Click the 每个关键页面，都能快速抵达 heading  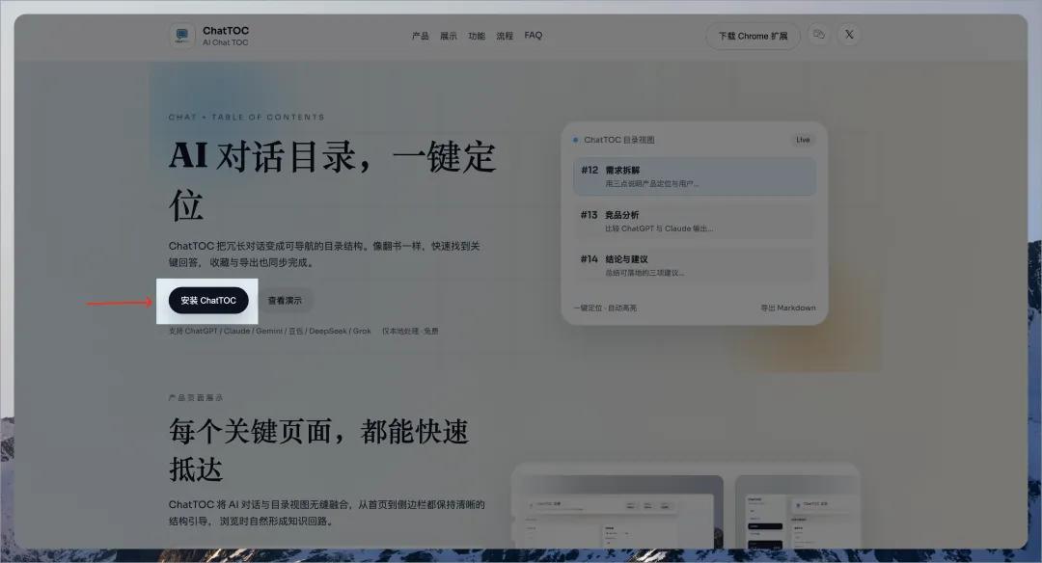(x=318, y=449)
